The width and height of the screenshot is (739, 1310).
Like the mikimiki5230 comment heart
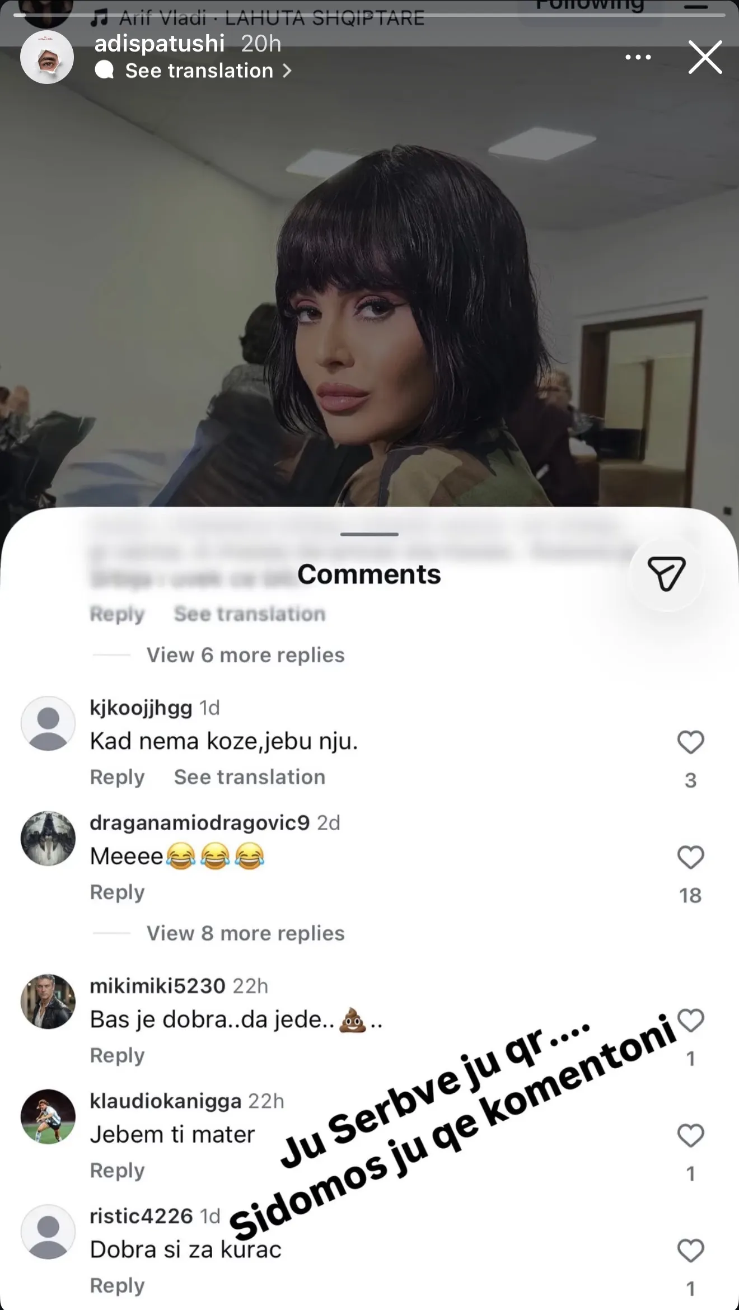coord(690,1021)
